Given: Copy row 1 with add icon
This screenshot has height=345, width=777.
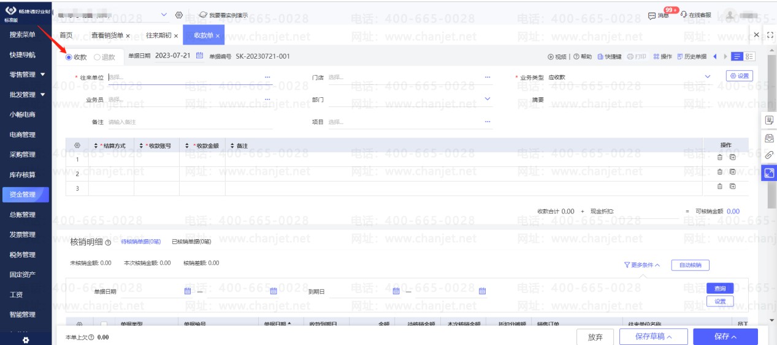Looking at the screenshot, I should click(732, 157).
